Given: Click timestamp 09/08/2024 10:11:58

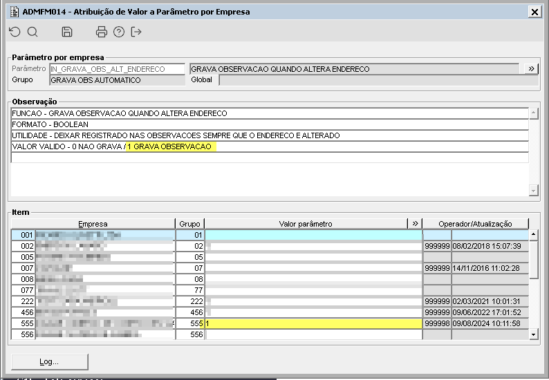Looking at the screenshot, I should (x=490, y=323).
